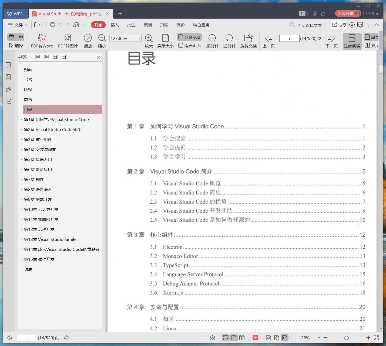
Task: Open the 文件 menu
Action: tap(18, 25)
